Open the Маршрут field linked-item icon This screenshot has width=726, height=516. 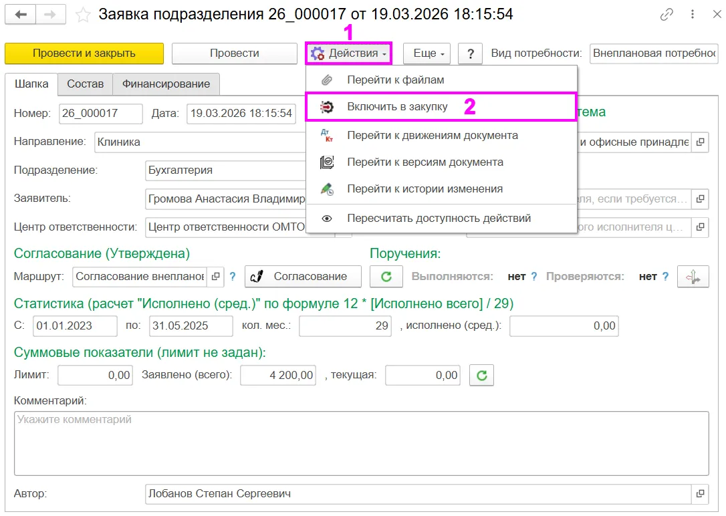coord(216,276)
